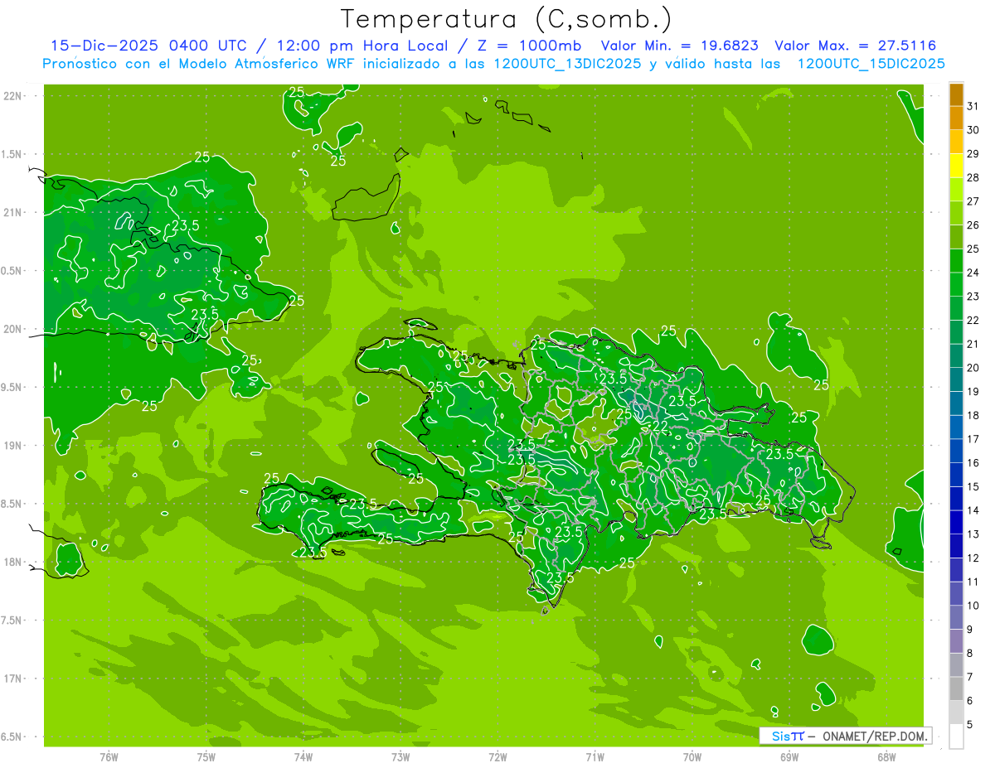Click the '20N' latitude axis label
This screenshot has height=768, width=995.
click(12, 329)
